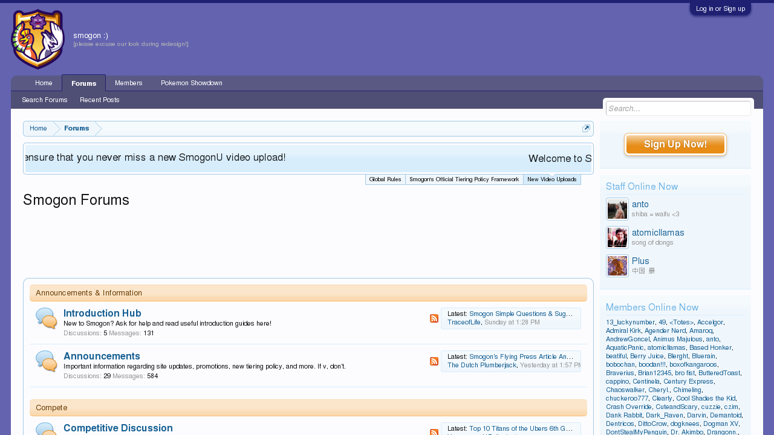
Task: Open member Animus Majulous' profile
Action: 677,339
